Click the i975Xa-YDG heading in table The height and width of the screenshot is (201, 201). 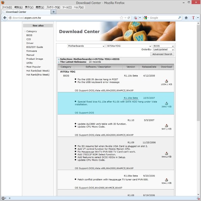pyautogui.click(x=68, y=71)
